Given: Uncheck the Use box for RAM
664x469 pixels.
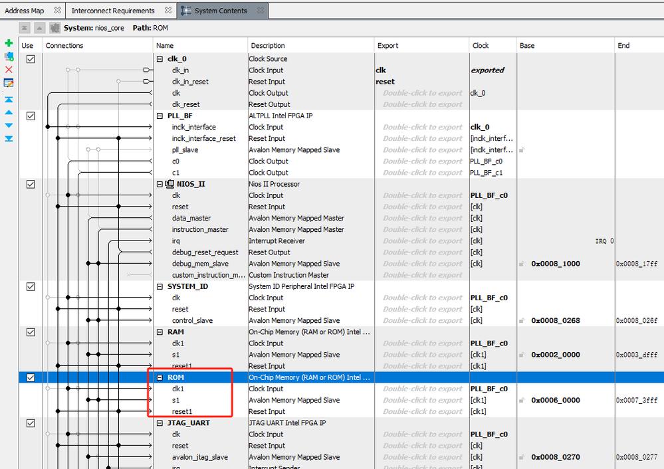Looking at the screenshot, I should pyautogui.click(x=31, y=332).
